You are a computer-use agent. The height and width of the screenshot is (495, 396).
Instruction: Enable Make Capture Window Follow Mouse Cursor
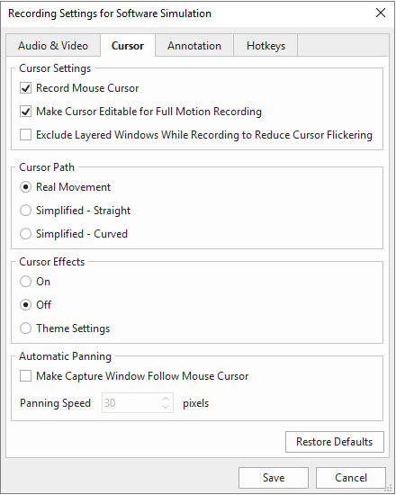tap(25, 376)
